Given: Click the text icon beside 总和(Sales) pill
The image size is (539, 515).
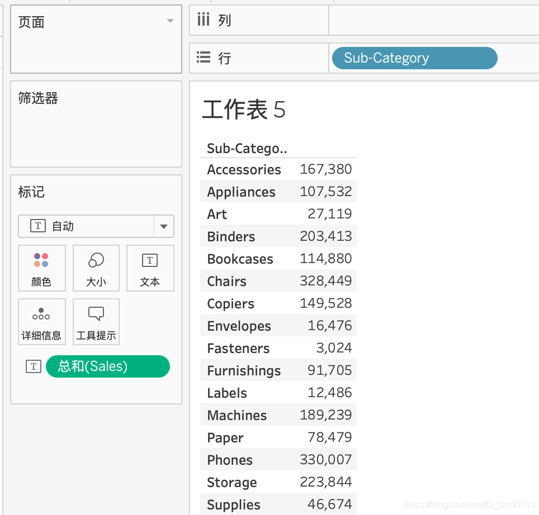Looking at the screenshot, I should click(x=34, y=366).
